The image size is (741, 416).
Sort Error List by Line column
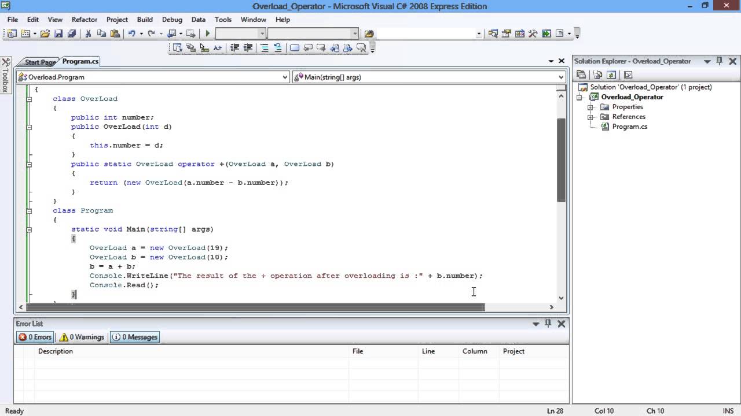pyautogui.click(x=438, y=351)
